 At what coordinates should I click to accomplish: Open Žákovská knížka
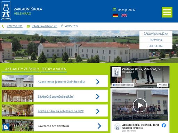[156, 34]
